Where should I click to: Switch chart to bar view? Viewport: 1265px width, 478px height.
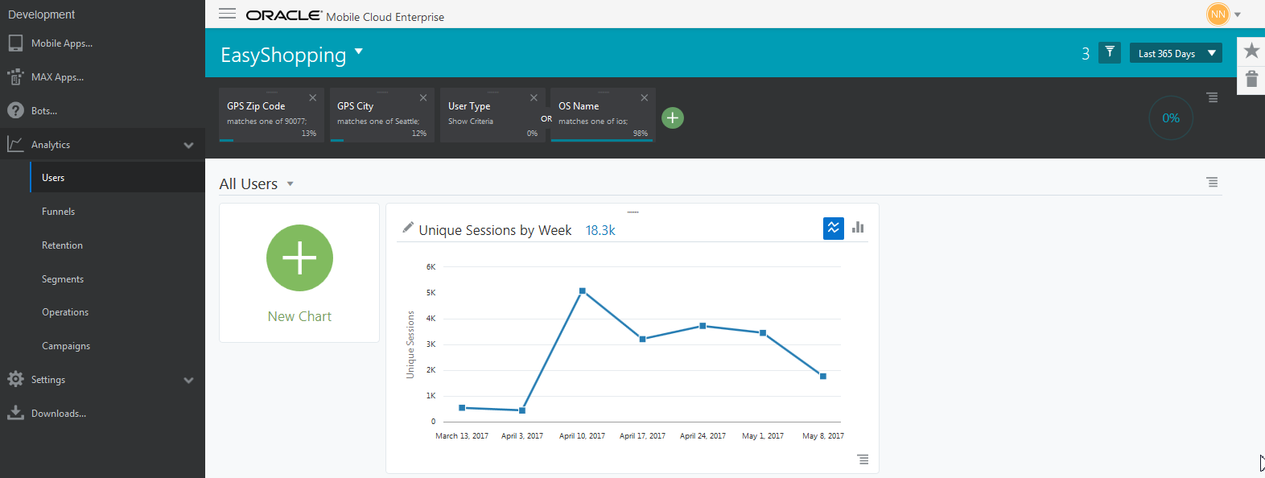pos(858,228)
